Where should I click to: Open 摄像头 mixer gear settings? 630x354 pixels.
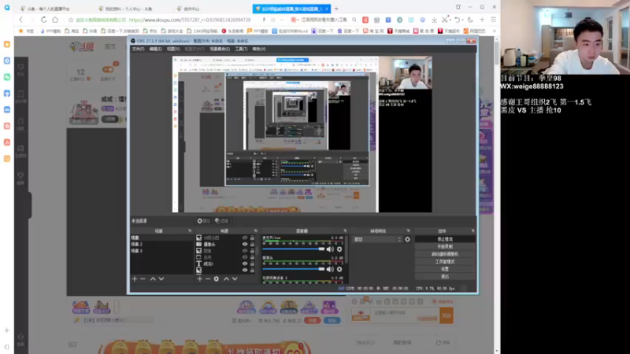[339, 269]
